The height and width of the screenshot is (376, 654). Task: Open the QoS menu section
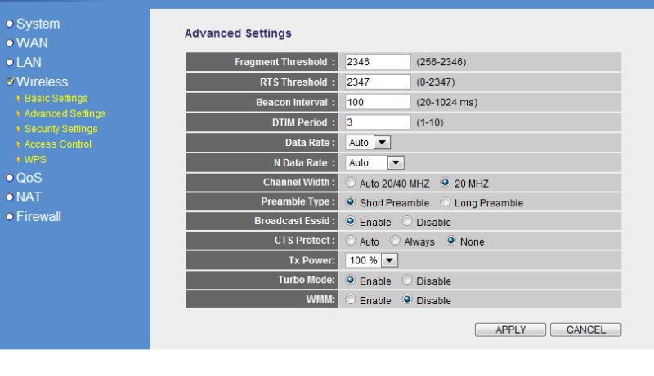pos(29,178)
